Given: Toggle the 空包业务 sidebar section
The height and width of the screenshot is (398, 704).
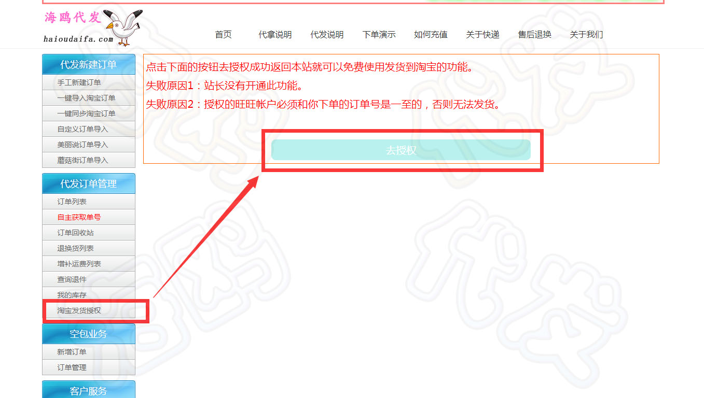Looking at the screenshot, I should coord(89,334).
